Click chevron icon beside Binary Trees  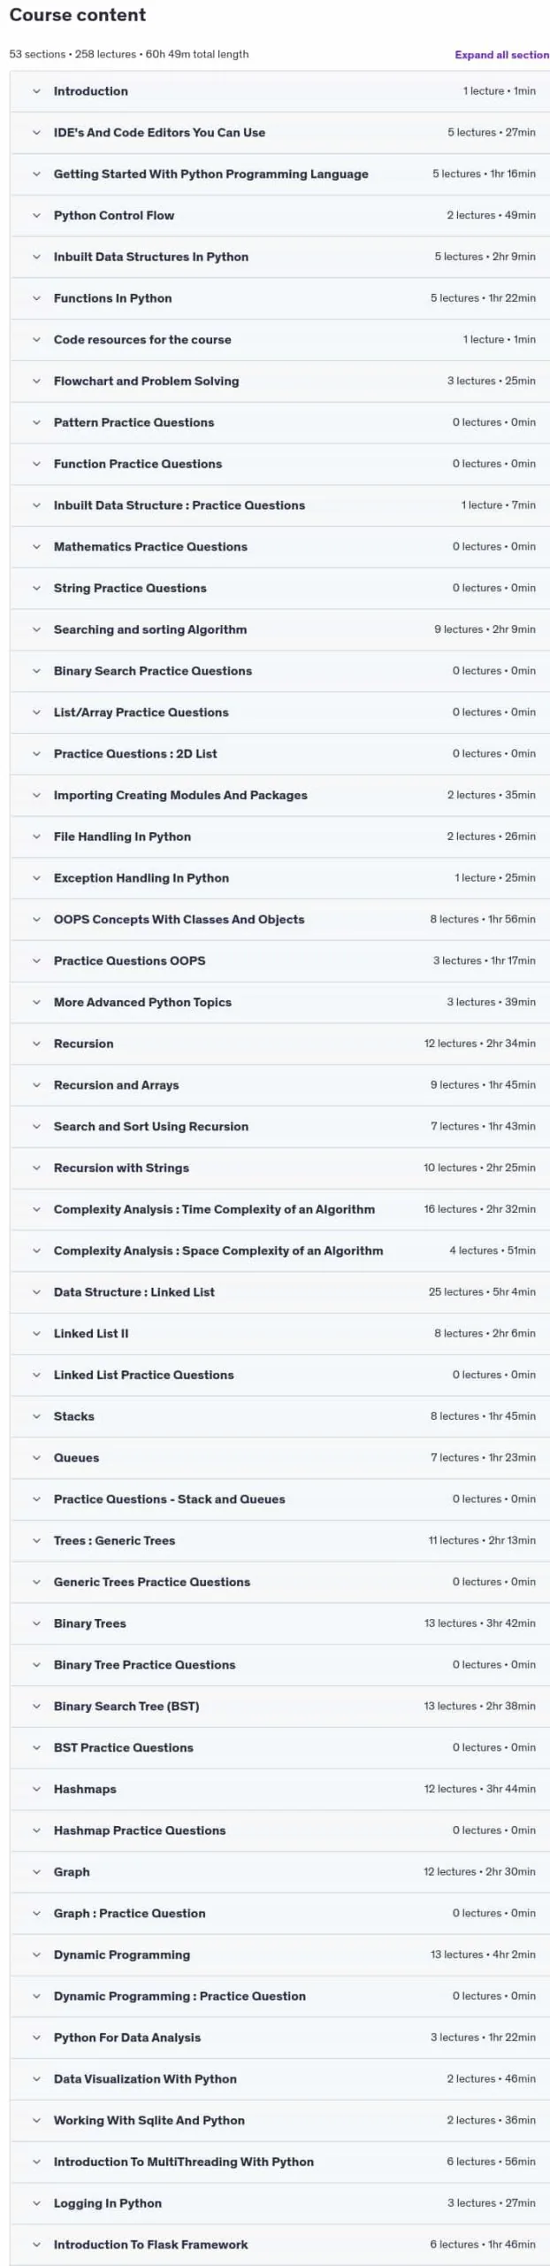pyautogui.click(x=36, y=1623)
